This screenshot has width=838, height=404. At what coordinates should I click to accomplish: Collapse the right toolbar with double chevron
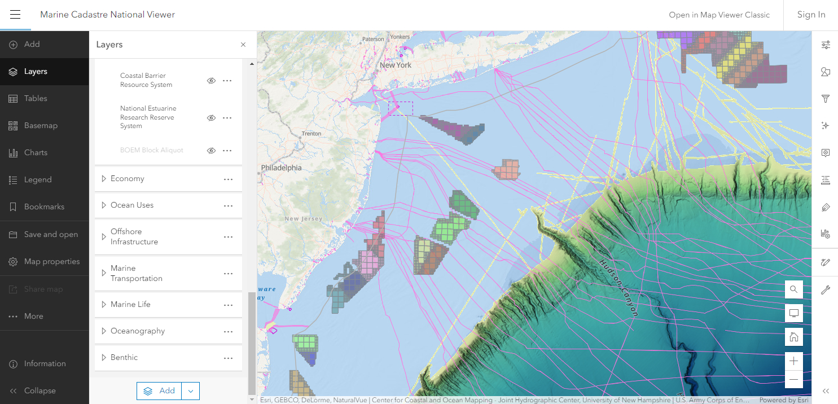825,390
